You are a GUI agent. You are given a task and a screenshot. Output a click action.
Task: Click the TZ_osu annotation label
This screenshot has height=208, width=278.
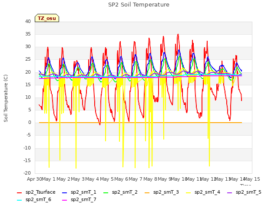(47, 18)
